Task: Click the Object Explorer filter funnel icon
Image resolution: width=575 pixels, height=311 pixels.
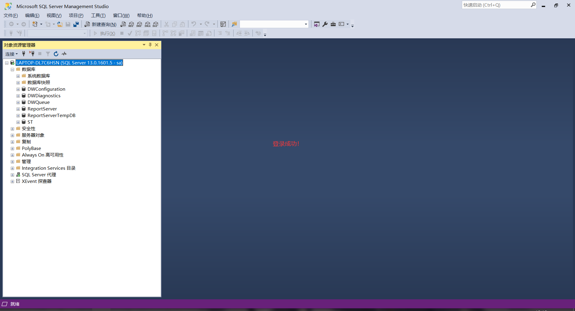Action: [x=48, y=54]
